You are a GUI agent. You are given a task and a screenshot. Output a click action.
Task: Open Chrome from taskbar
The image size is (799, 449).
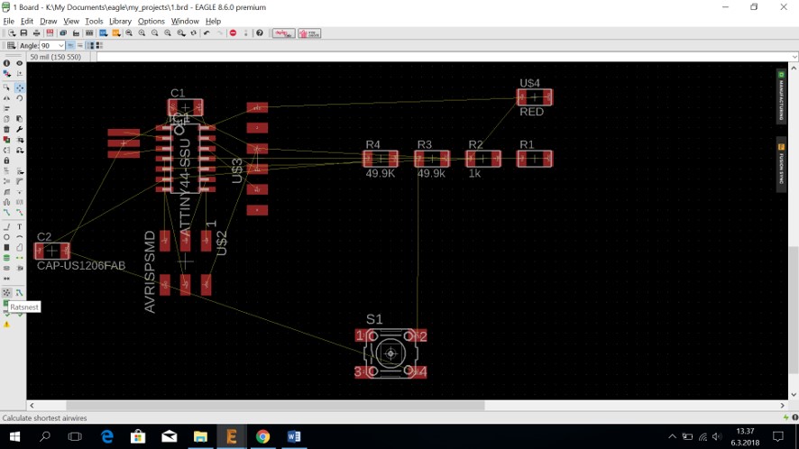[262, 436]
